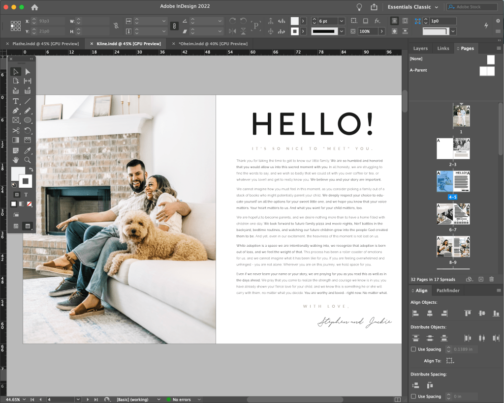Enable Use Spacing under Distribute Spacing
The height and width of the screenshot is (403, 504).
[x=413, y=396]
